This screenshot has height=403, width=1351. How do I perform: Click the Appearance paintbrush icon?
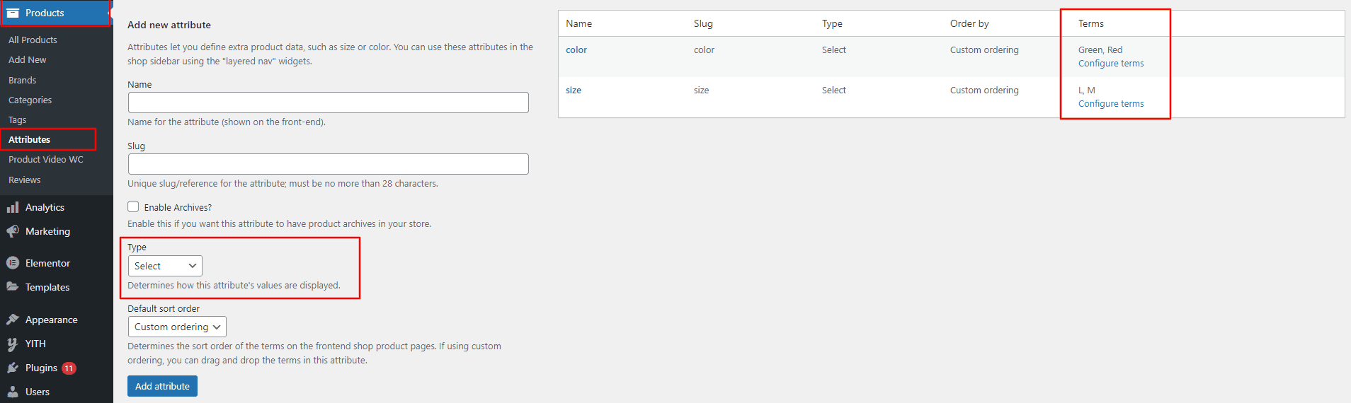click(x=13, y=320)
